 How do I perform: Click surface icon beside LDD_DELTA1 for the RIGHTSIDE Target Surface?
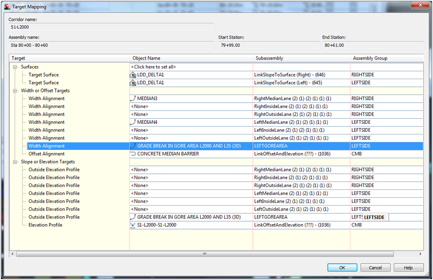(x=133, y=75)
